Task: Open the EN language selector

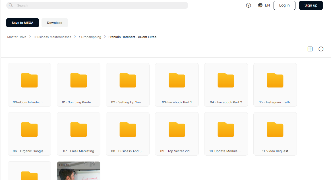Action: pyautogui.click(x=267, y=5)
